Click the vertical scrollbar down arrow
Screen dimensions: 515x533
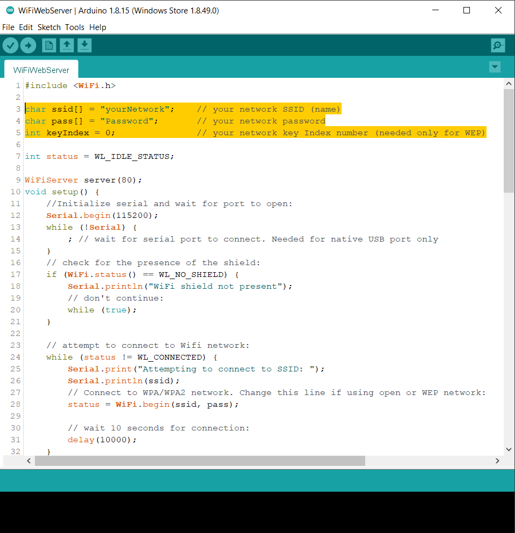click(x=509, y=449)
